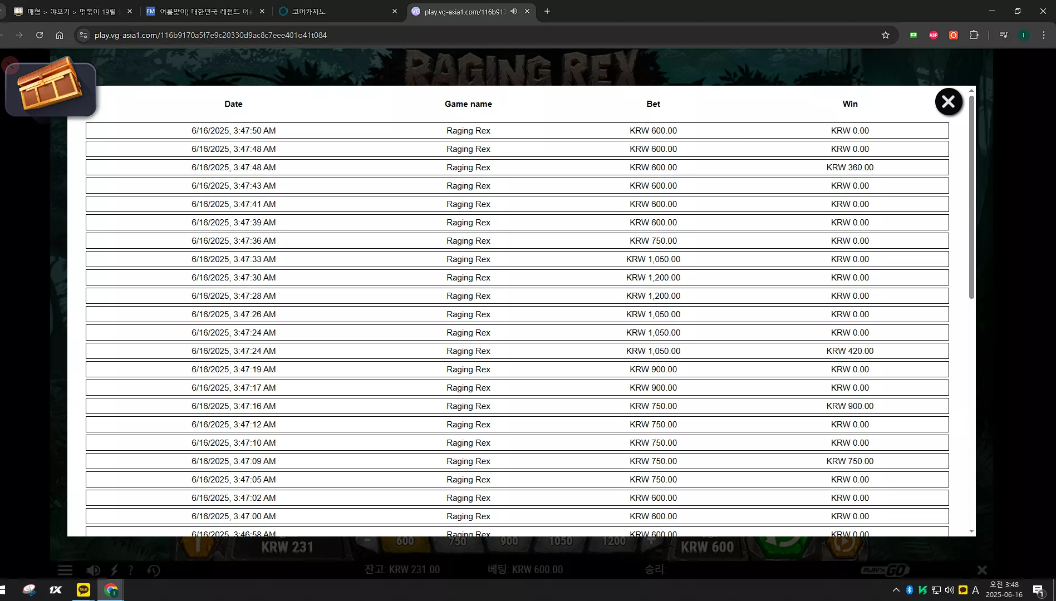
Task: Click the 3:47:19 AM row date
Action: click(x=234, y=370)
